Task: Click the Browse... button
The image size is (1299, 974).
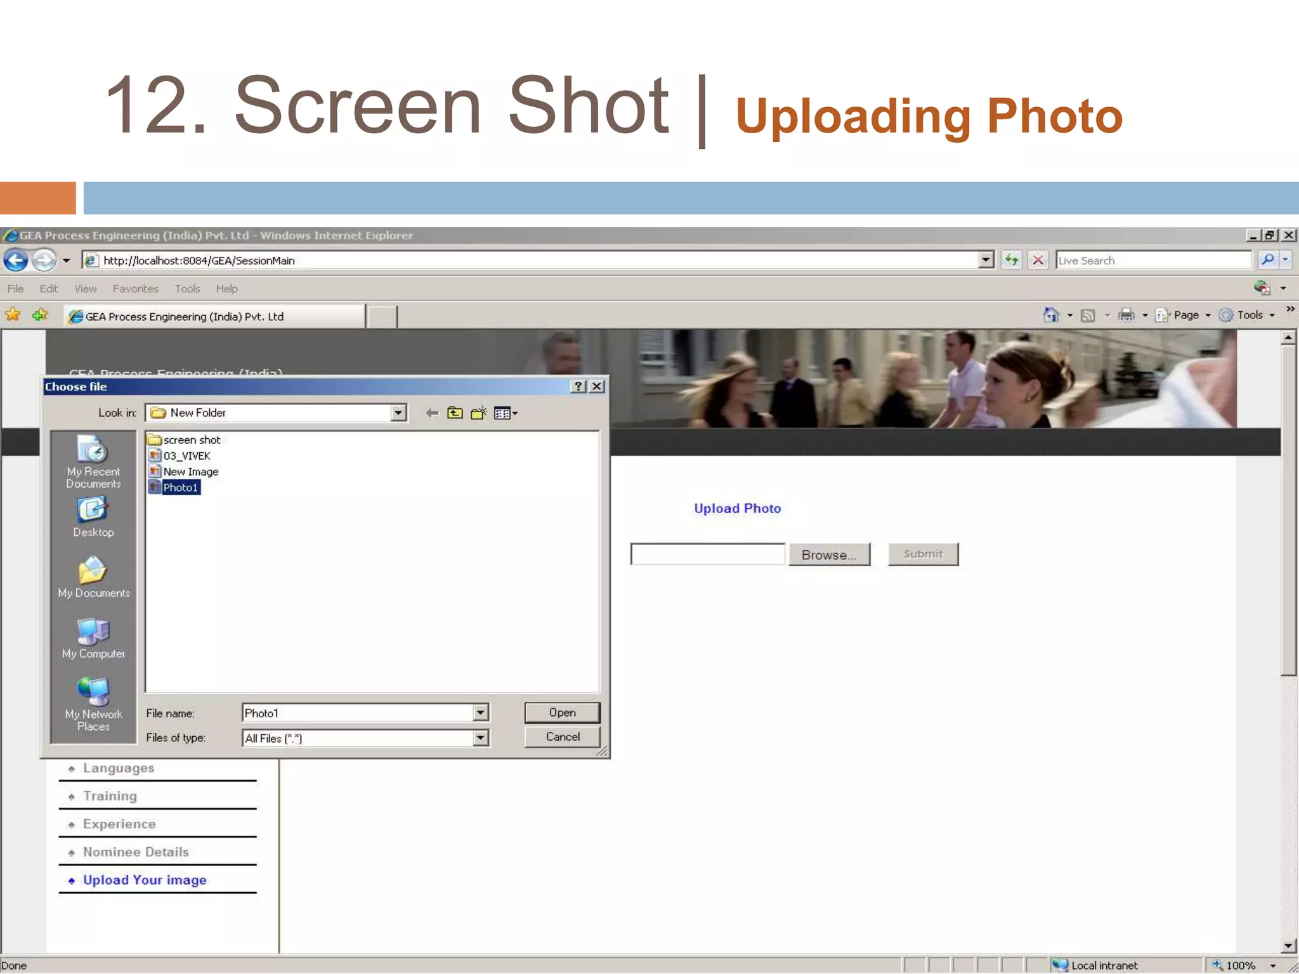Action: (x=829, y=554)
